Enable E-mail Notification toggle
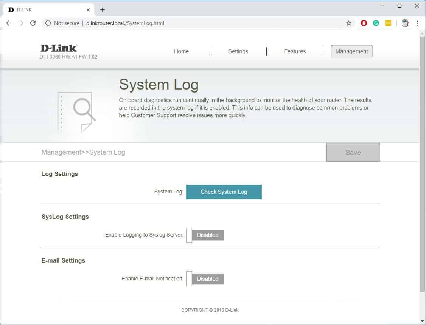The image size is (426, 325). tap(205, 279)
